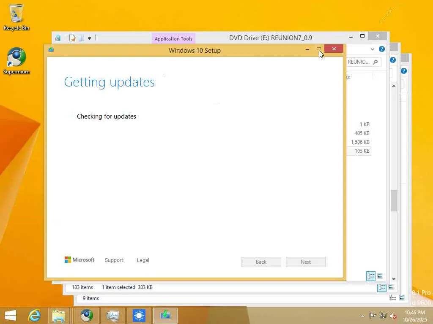
Task: Switch DVD Drive window to details view
Action: coord(370,276)
